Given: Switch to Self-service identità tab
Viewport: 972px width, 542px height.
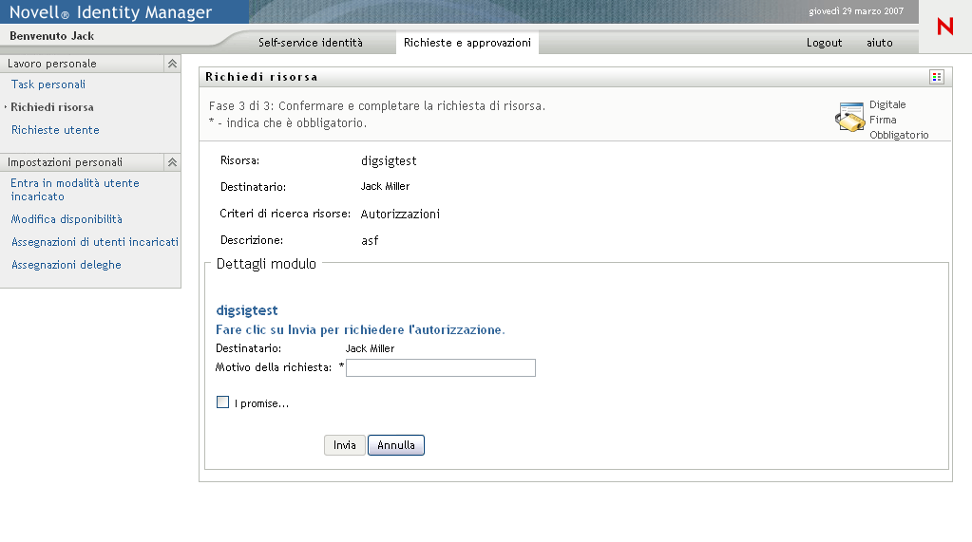Looking at the screenshot, I should click(x=310, y=43).
